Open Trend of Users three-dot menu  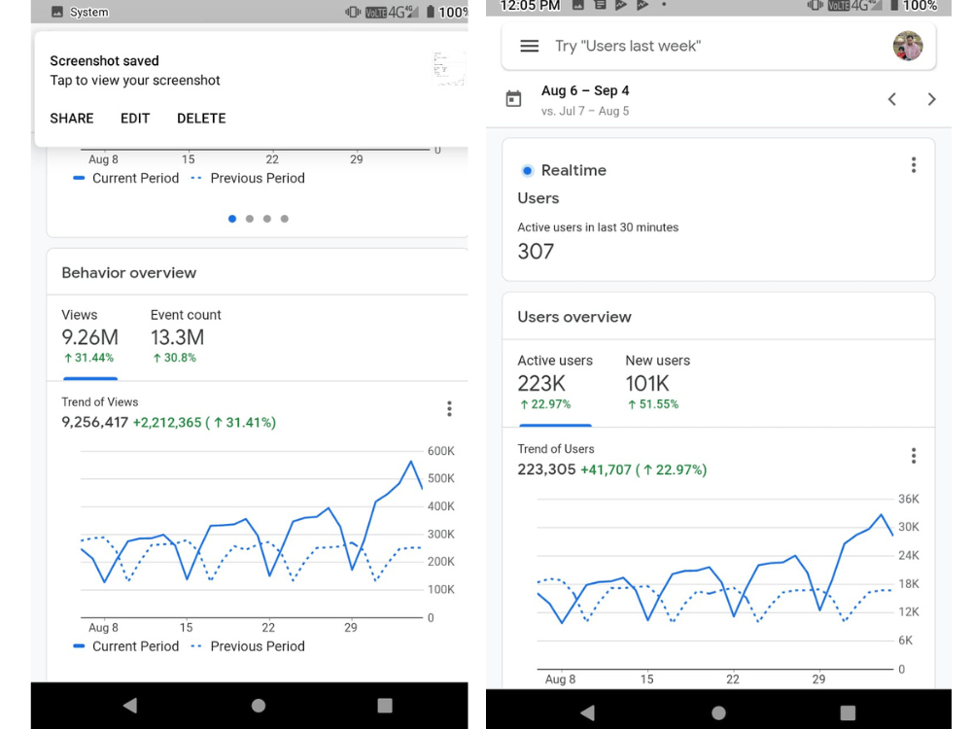click(x=913, y=456)
